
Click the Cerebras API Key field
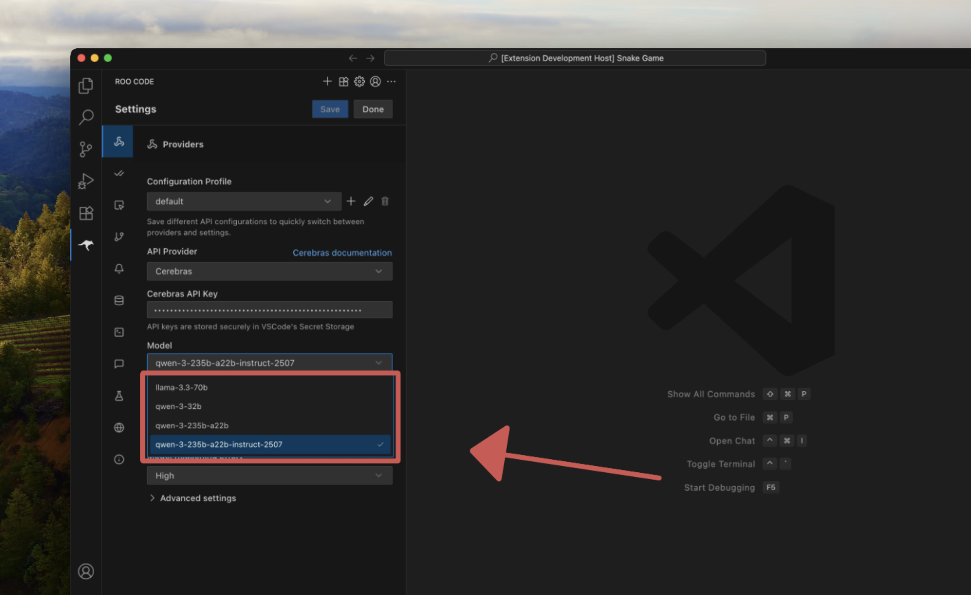(269, 310)
